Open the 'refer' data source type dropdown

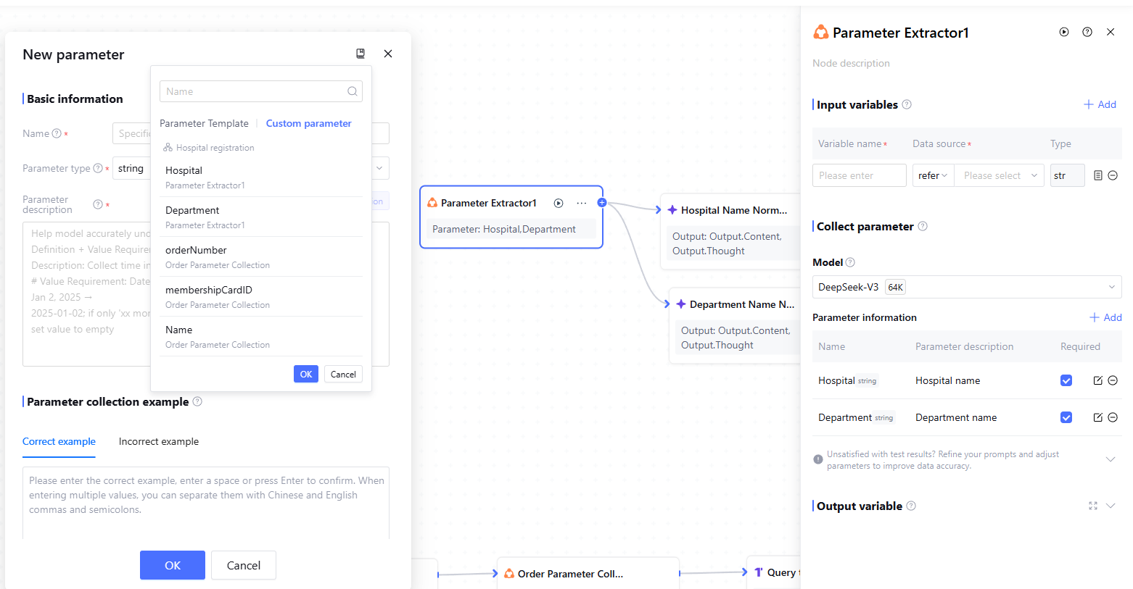click(x=933, y=175)
